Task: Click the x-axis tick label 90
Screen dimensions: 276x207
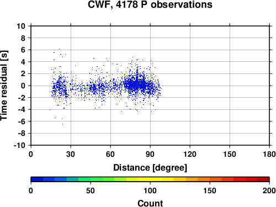Action: [150, 154]
